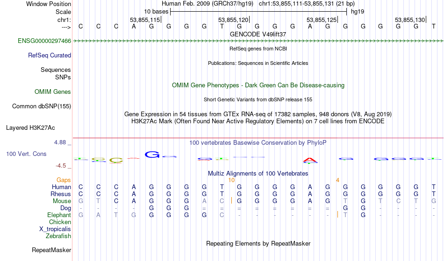Select the Elephant alignment row label

tap(59, 215)
